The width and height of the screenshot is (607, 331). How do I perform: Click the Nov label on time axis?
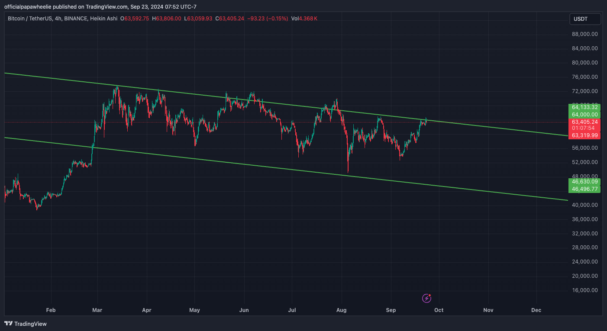click(488, 310)
